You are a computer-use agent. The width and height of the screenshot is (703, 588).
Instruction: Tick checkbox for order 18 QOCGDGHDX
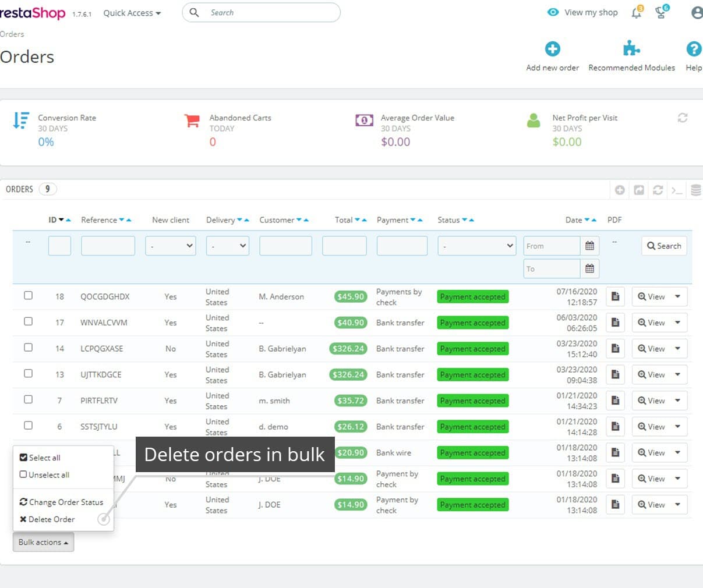28,295
